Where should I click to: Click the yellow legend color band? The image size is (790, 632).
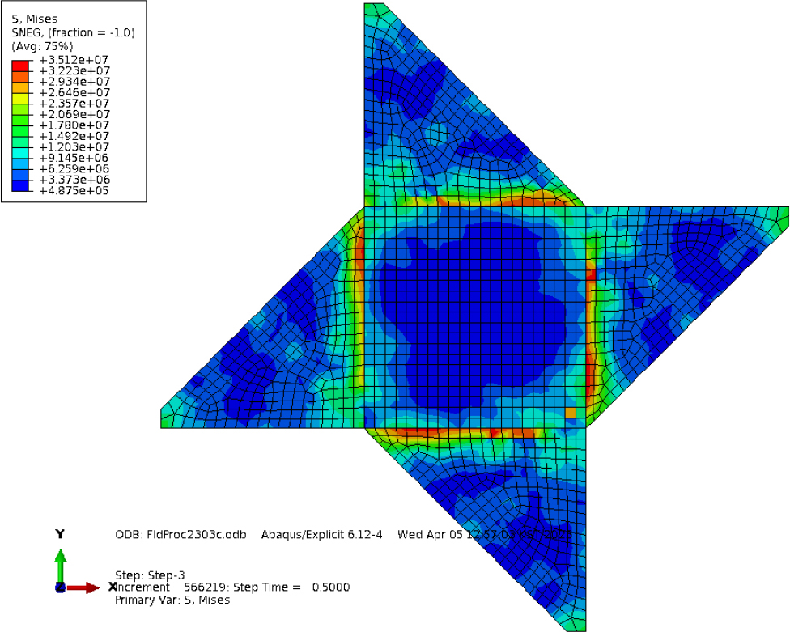[x=20, y=98]
